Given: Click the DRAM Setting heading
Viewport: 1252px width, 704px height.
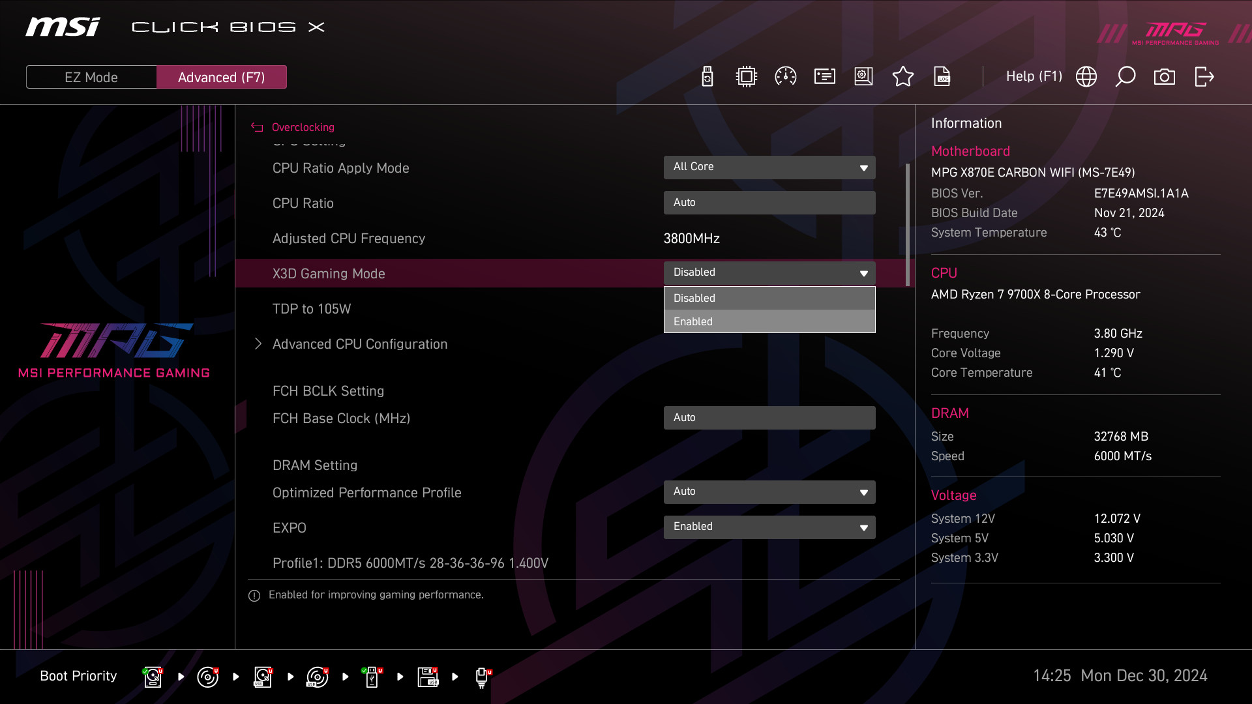Looking at the screenshot, I should coord(315,465).
